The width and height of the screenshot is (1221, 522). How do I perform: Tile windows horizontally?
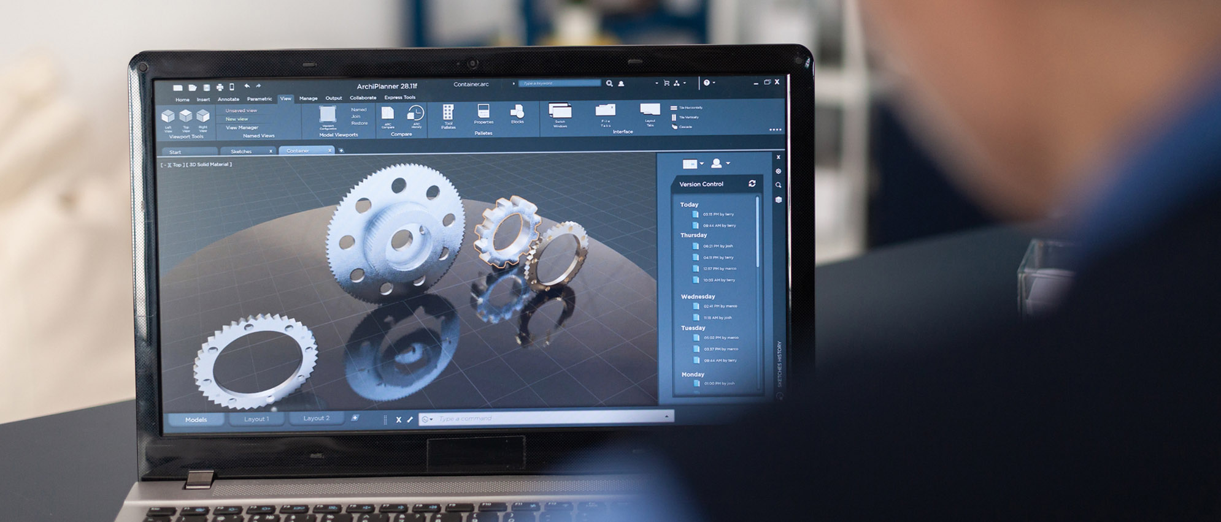(x=687, y=108)
